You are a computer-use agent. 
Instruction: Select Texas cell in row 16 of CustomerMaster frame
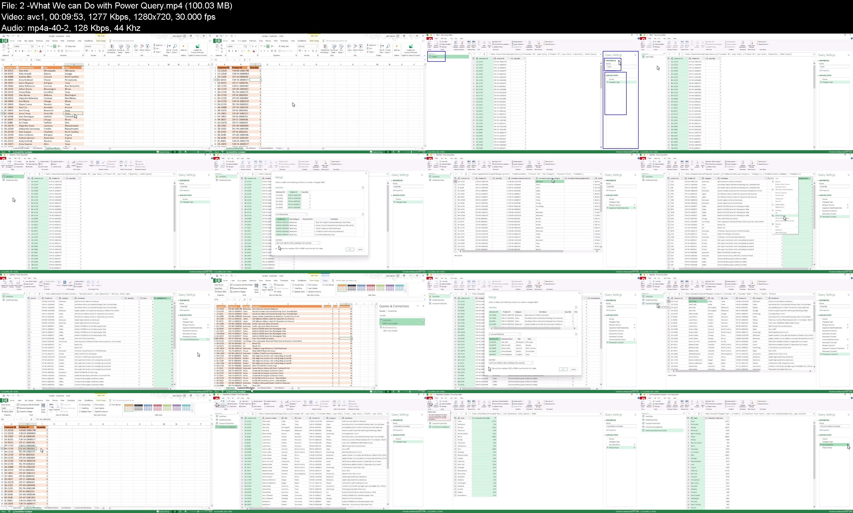[73, 113]
